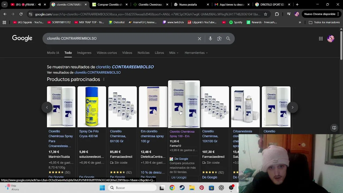This screenshot has width=343, height=193.
Task: Open the new tab with plus button
Action: 297,5
